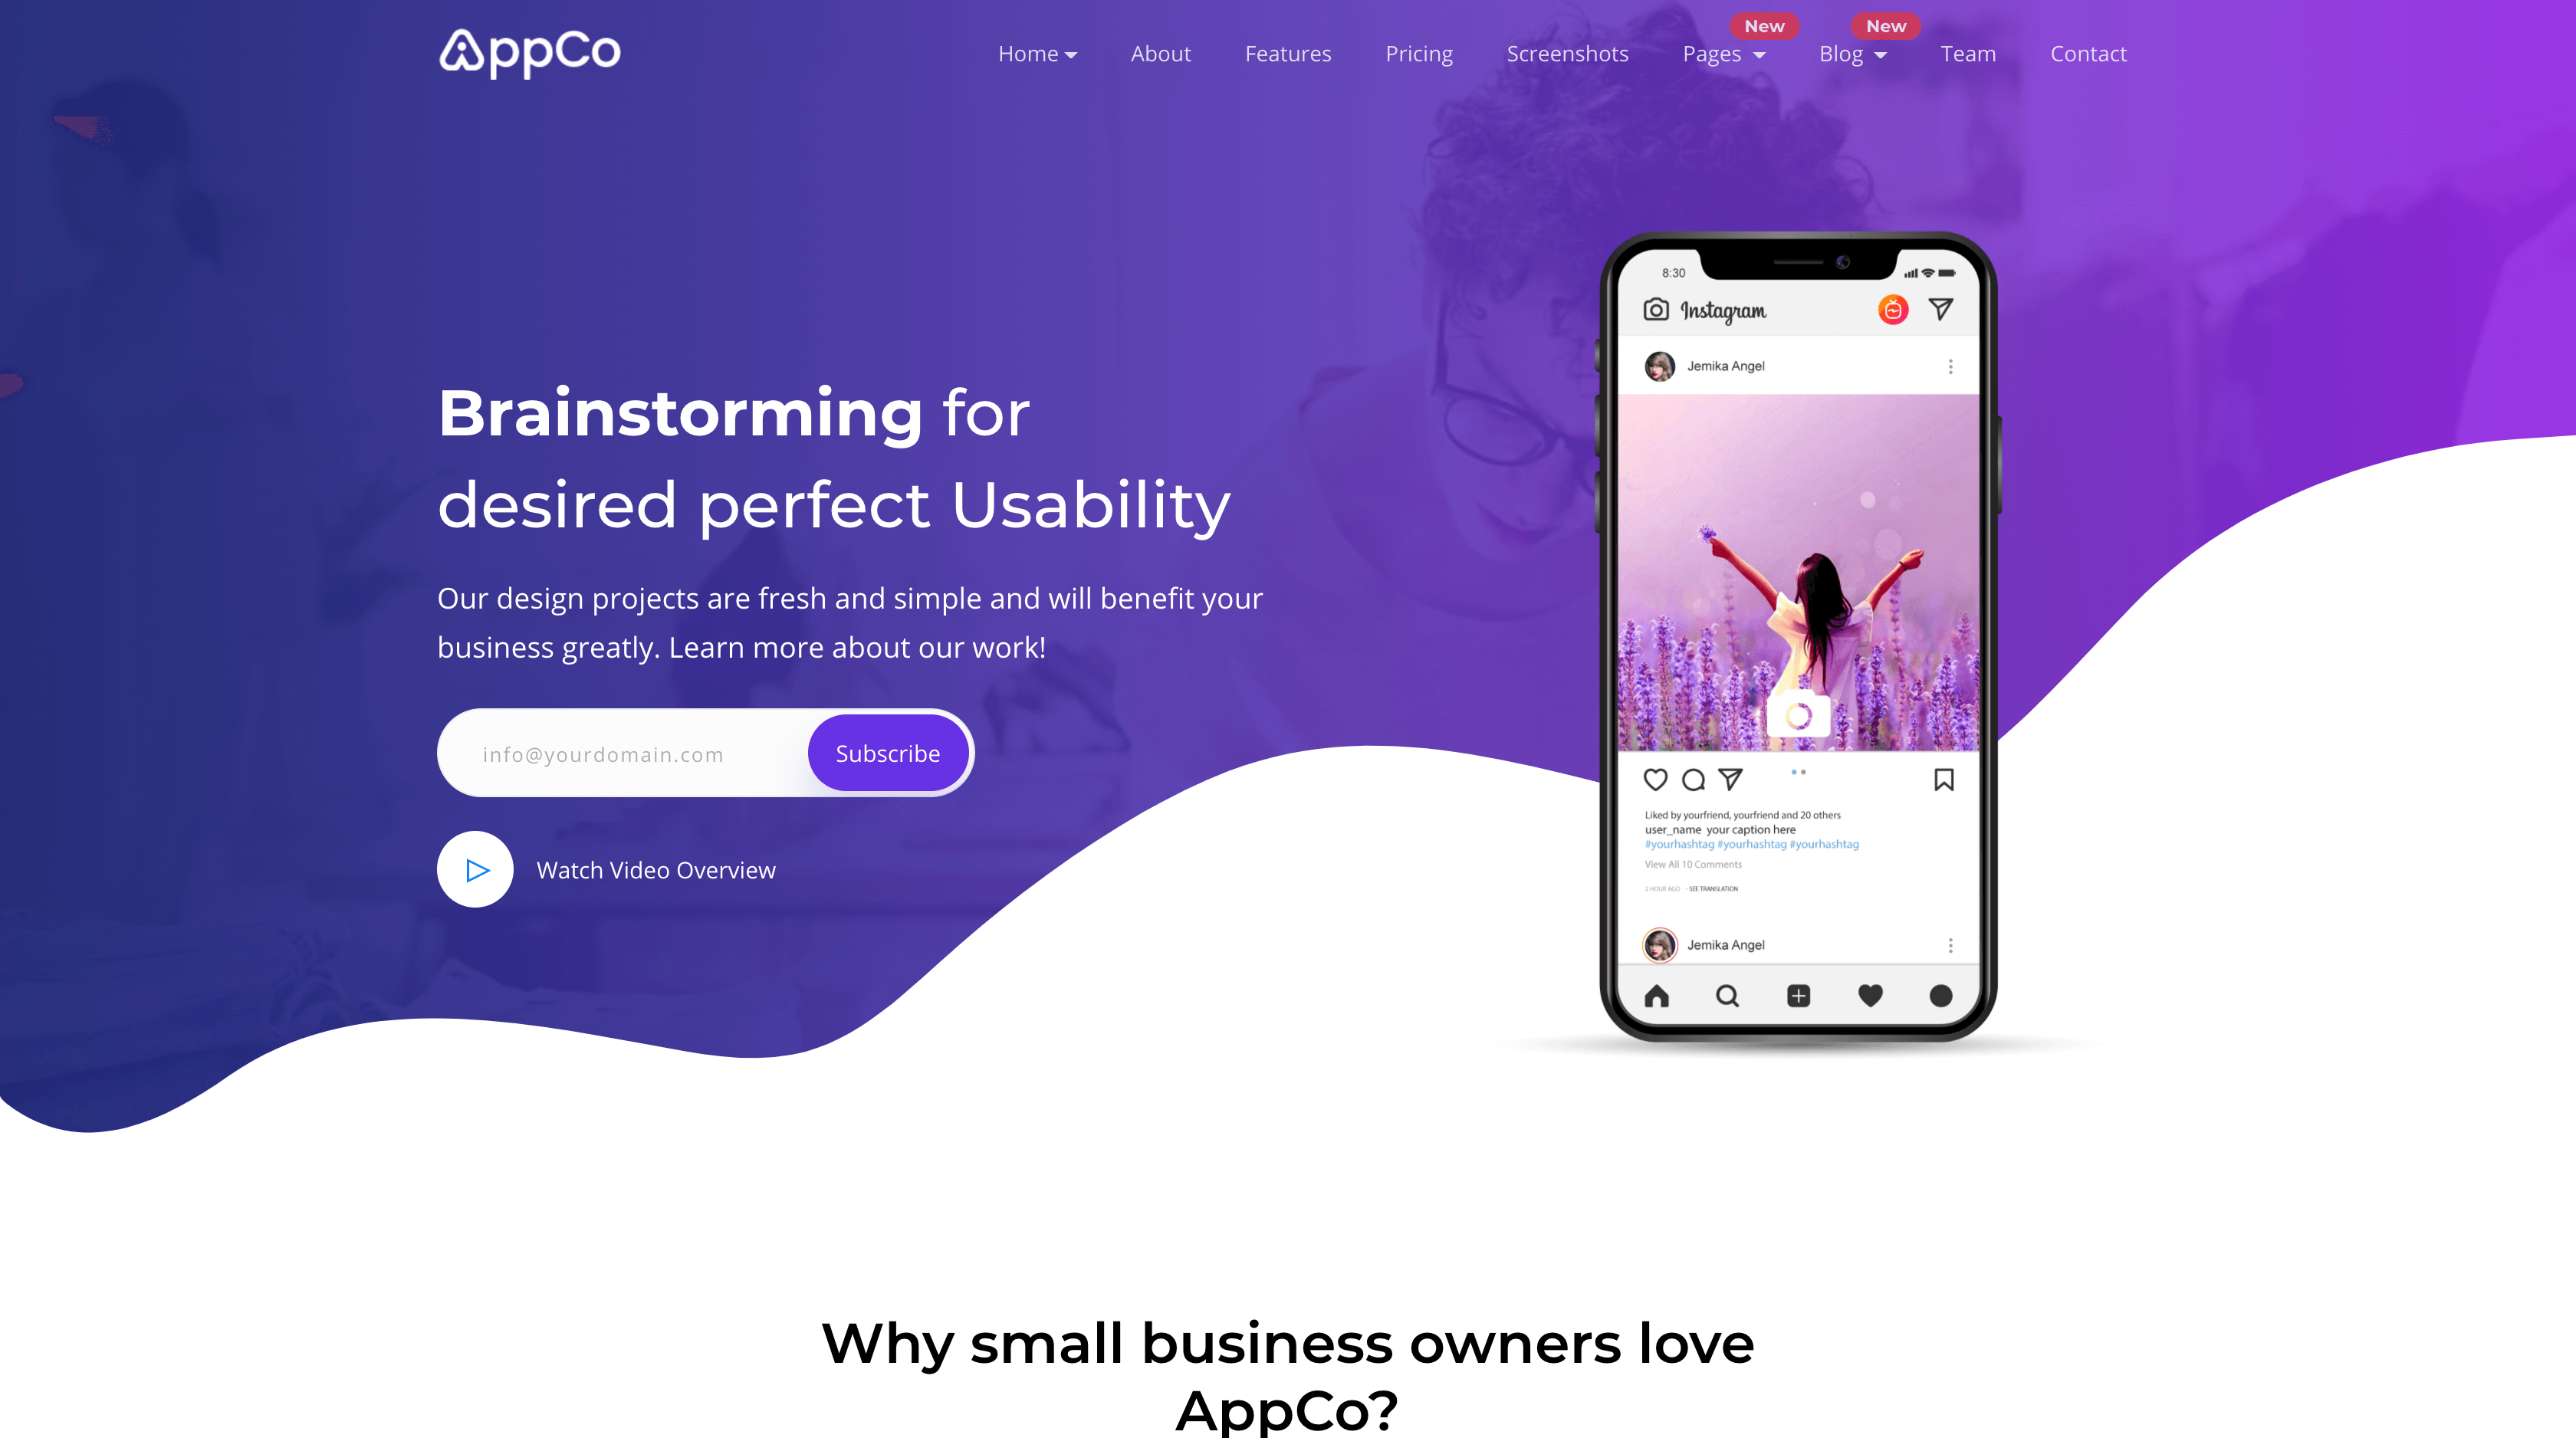Click the Instagram app icon on phone
The width and height of the screenshot is (2576, 1438).
pos(1654,308)
